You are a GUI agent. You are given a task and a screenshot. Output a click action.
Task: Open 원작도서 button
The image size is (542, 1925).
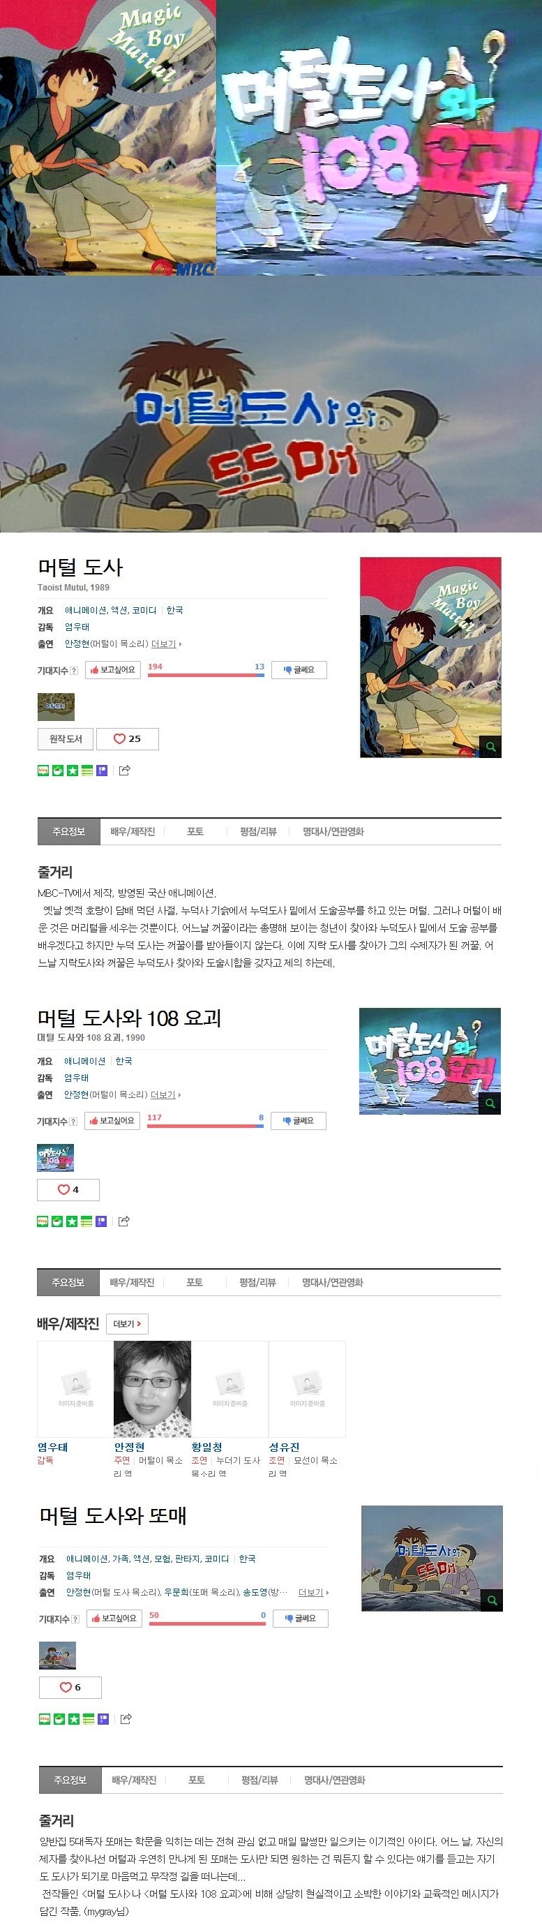(x=66, y=738)
